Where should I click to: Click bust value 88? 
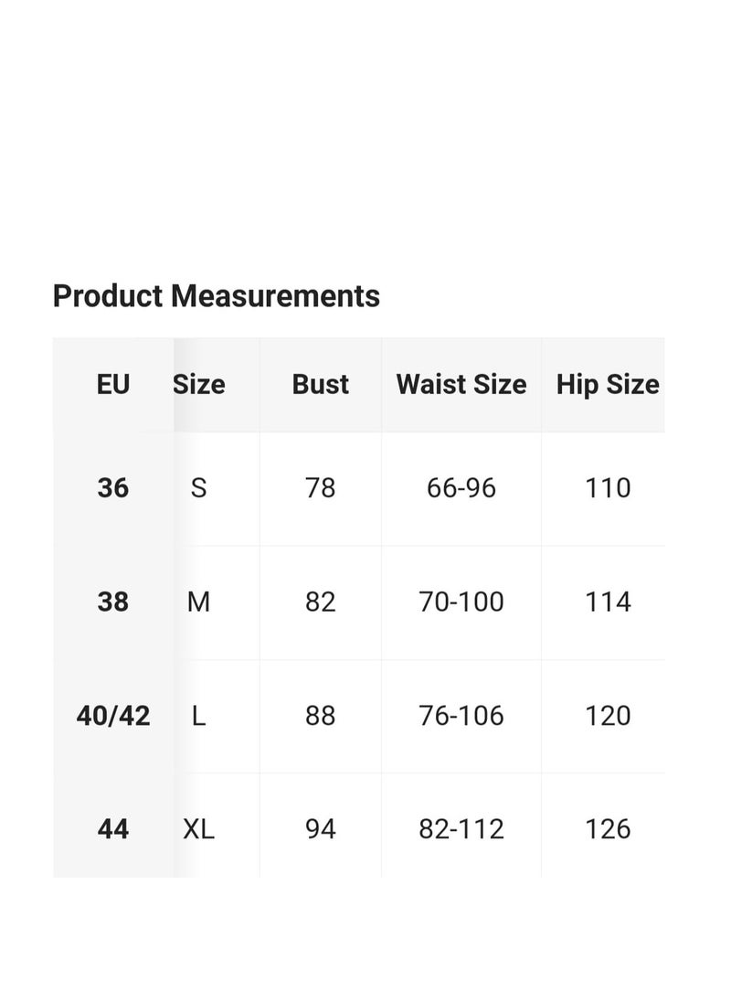click(321, 716)
